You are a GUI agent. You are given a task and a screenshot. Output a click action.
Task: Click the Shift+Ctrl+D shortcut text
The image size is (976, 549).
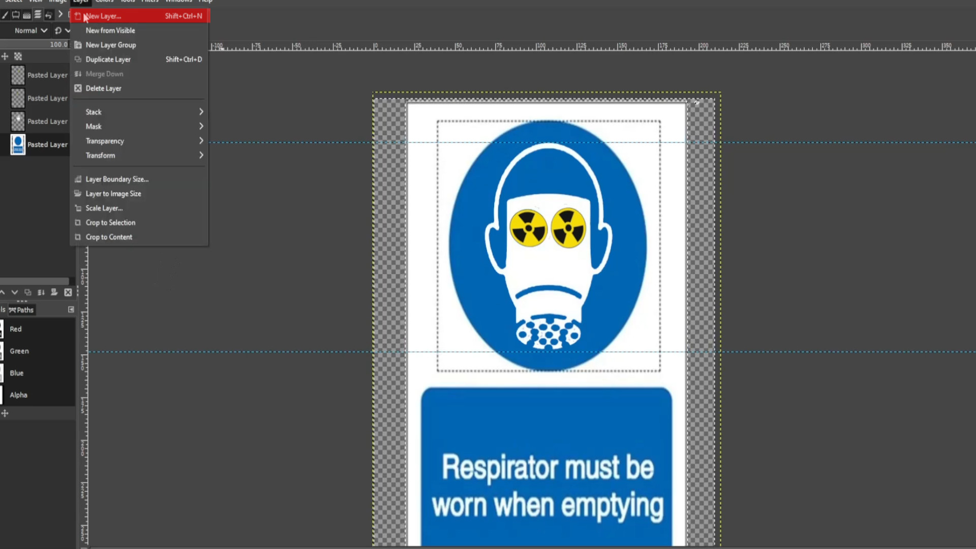tap(184, 59)
